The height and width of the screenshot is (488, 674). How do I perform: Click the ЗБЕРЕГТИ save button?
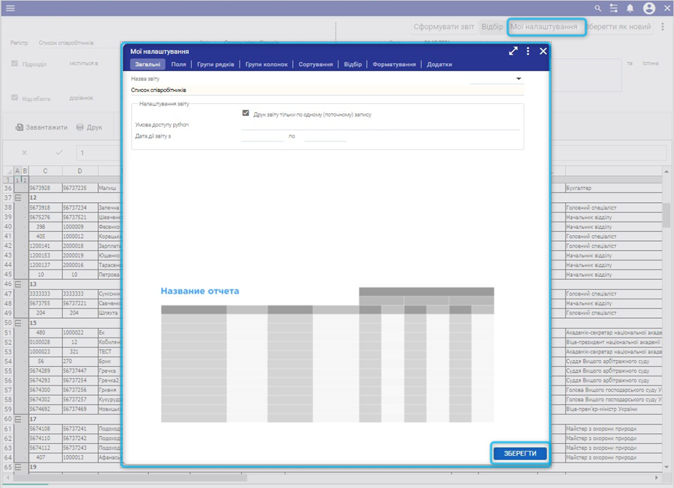(x=520, y=454)
